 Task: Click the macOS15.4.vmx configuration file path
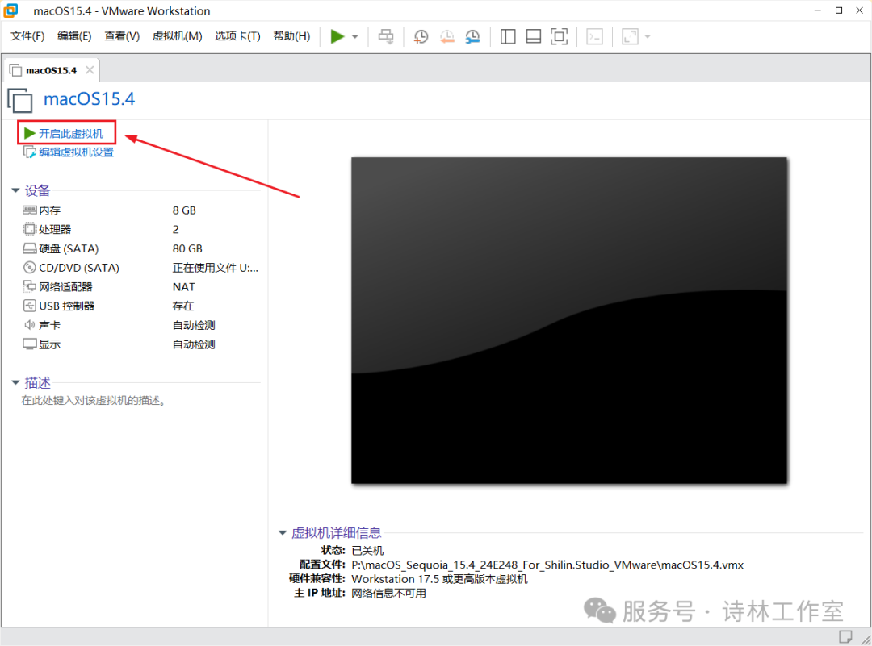[x=547, y=565]
